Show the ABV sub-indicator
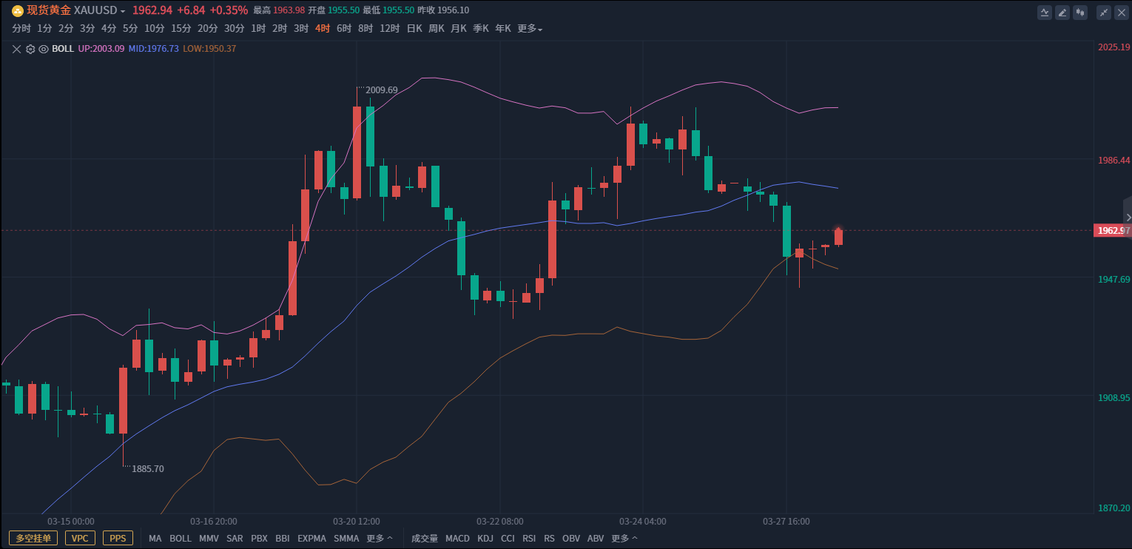The width and height of the screenshot is (1132, 549). (x=596, y=539)
